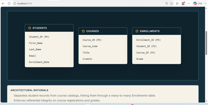Select the COURSES table header
The image size is (208, 105).
[103, 31]
